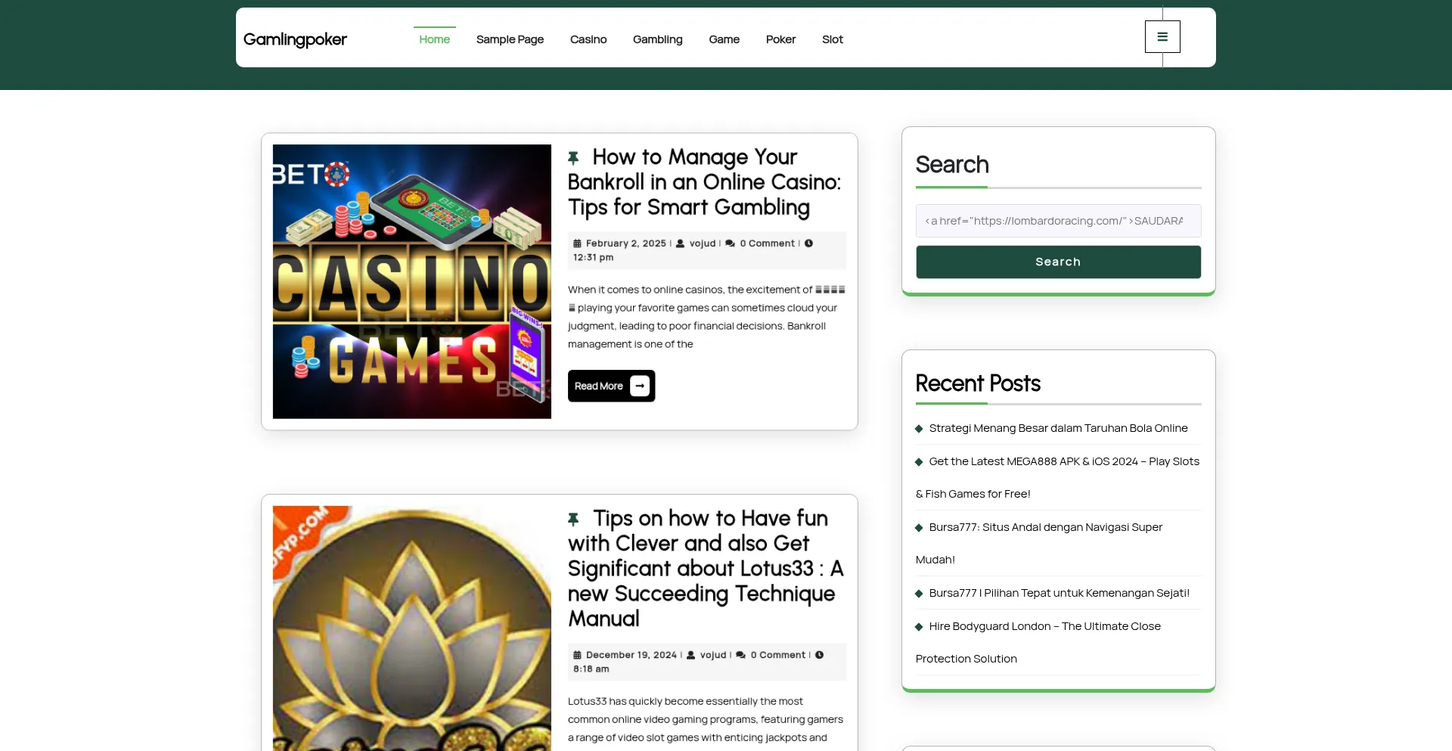Viewport: 1452px width, 751px height.
Task: Open the hamburger menu icon
Action: coord(1162,37)
